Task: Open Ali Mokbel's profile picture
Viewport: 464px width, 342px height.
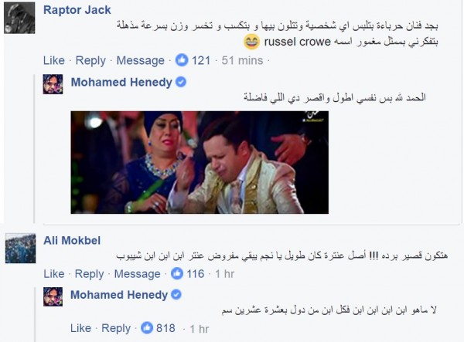Action: pos(20,248)
